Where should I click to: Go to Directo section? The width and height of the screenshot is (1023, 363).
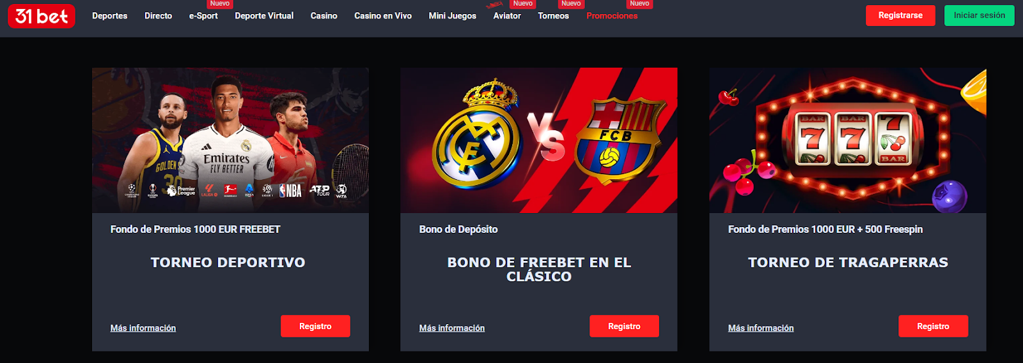tap(158, 16)
